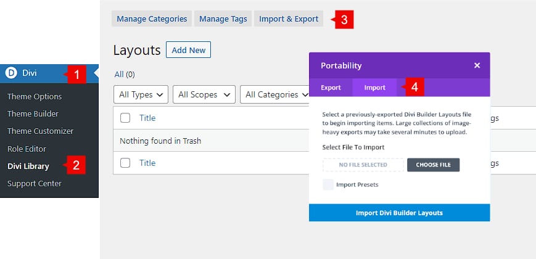Click Import Divi Builder Layouts button
This screenshot has width=536, height=259.
click(399, 213)
